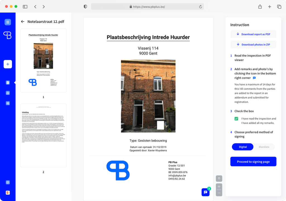Click the 'Graslei 12/301' address text

(x=177, y=166)
